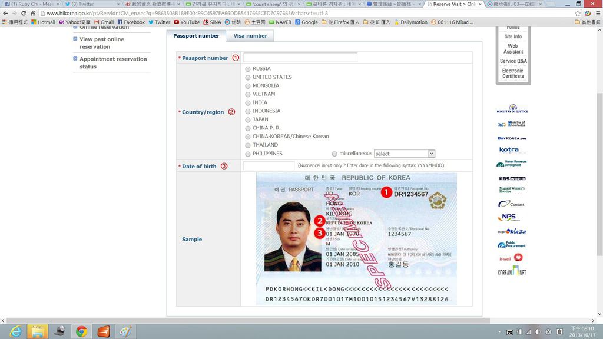603x339 pixels.
Task: Select MONGOLIA radio button
Action: click(x=248, y=86)
